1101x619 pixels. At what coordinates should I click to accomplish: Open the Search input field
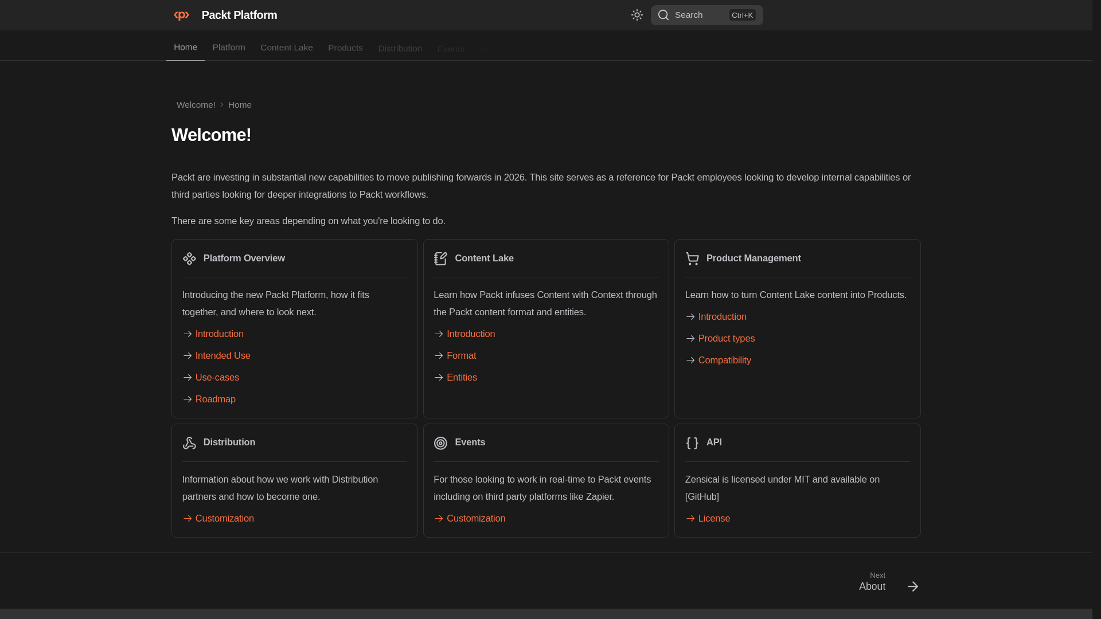(x=706, y=15)
